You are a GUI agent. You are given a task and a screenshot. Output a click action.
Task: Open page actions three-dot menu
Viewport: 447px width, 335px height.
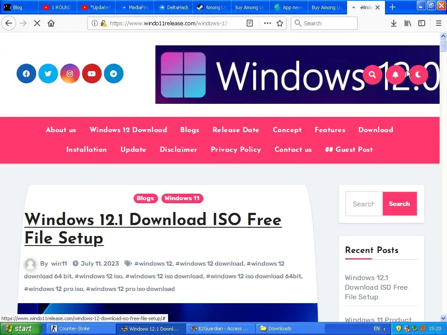pos(268,24)
